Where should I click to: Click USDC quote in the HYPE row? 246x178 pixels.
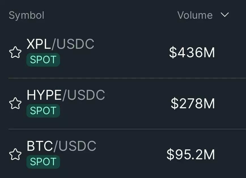pos(86,95)
